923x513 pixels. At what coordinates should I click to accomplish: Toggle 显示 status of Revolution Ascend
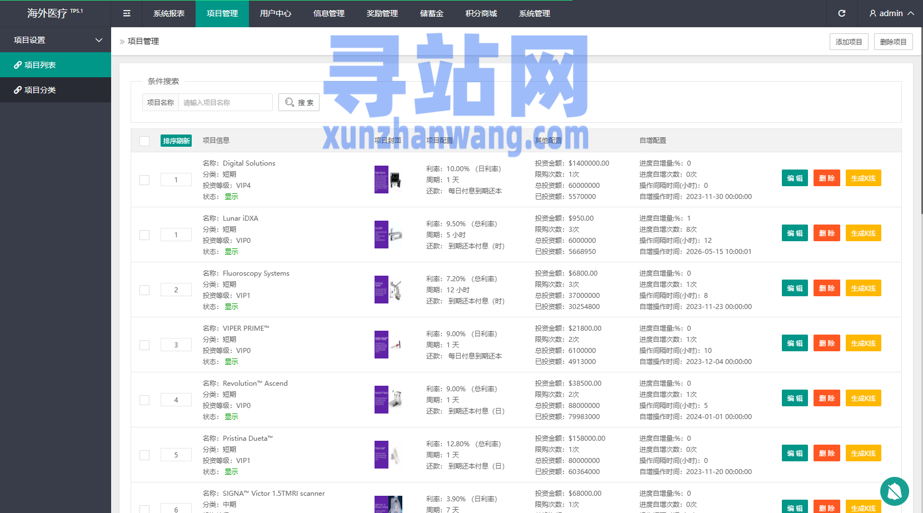pos(231,417)
